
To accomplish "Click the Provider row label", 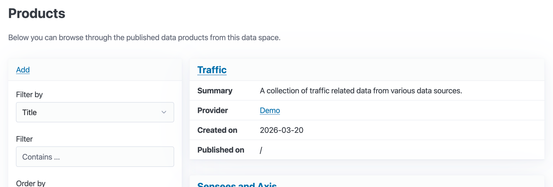I will coord(212,110).
